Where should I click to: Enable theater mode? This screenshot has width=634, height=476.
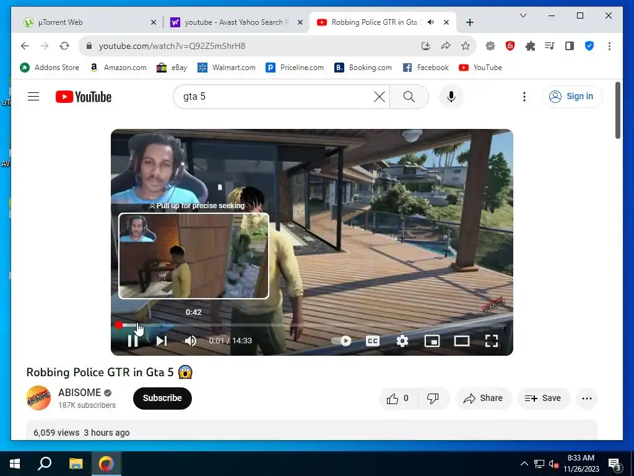click(462, 341)
